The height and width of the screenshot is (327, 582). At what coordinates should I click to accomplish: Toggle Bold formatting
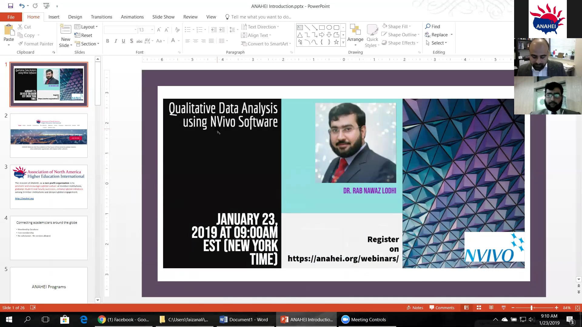(107, 41)
